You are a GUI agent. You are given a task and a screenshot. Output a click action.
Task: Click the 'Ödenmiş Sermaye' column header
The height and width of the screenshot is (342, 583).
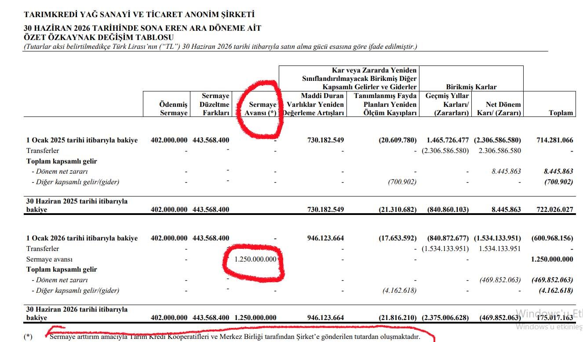coord(173,109)
